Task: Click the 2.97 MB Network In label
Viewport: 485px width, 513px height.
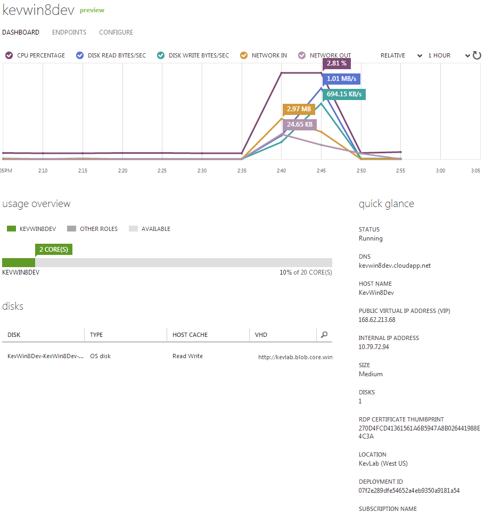Action: tap(299, 109)
